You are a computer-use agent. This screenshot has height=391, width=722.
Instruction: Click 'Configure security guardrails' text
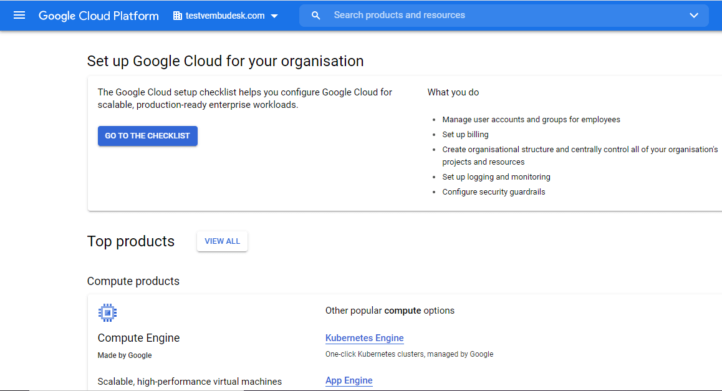pos(494,192)
